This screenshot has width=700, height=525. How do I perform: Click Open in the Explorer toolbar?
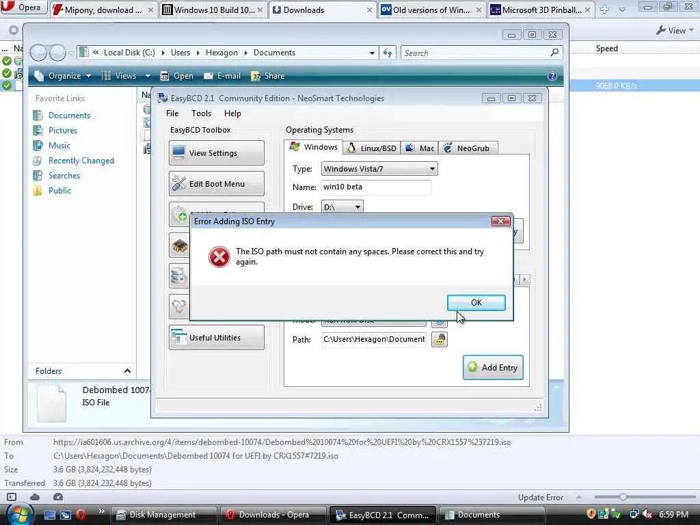click(177, 76)
